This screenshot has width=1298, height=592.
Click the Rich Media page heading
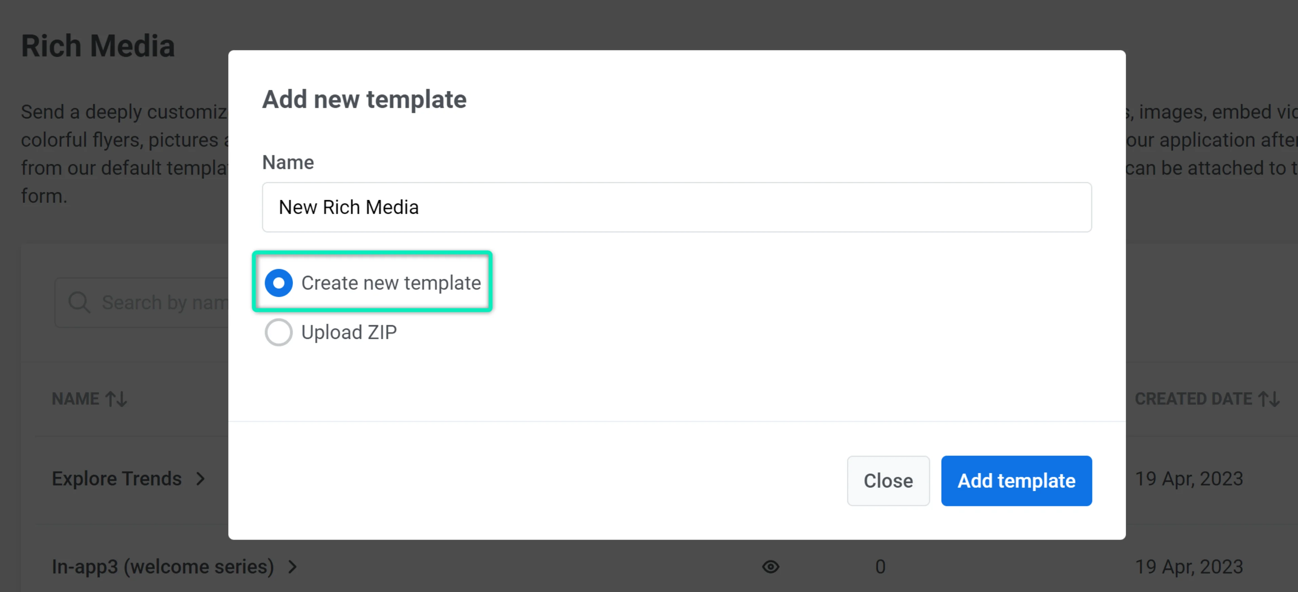pos(98,45)
